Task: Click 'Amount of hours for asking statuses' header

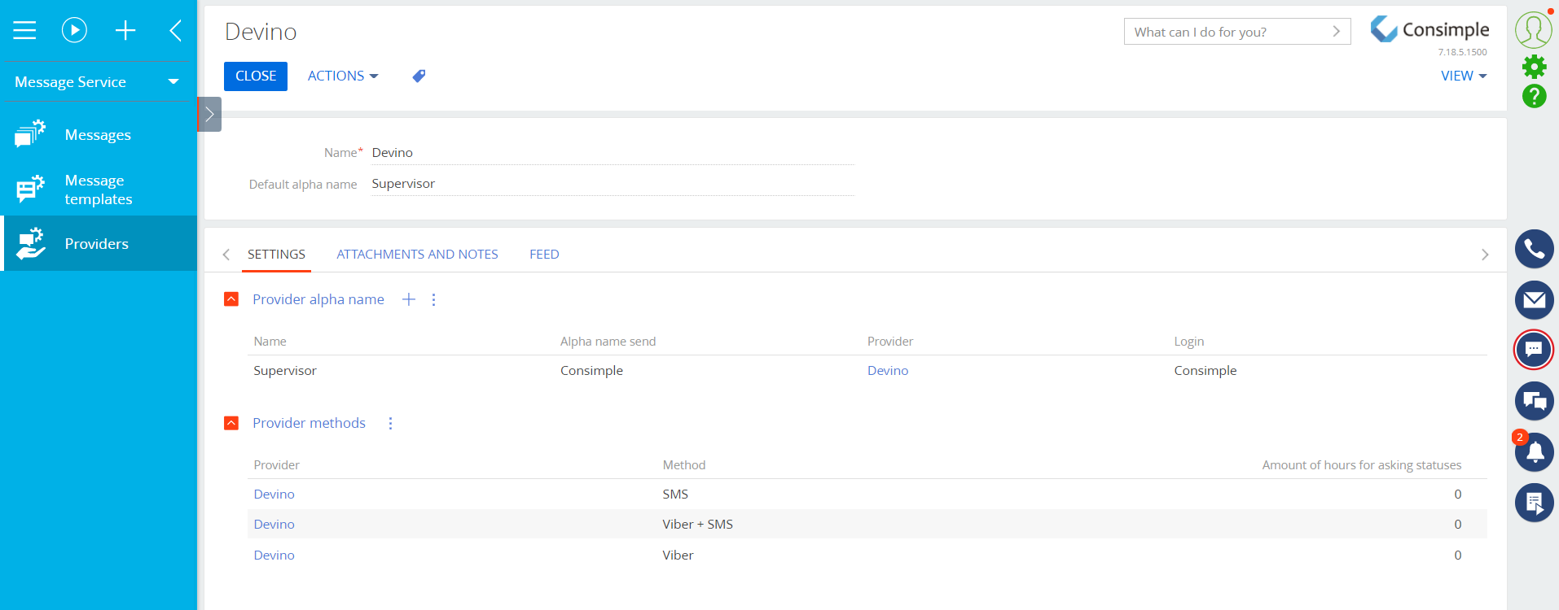Action: pyautogui.click(x=1361, y=465)
